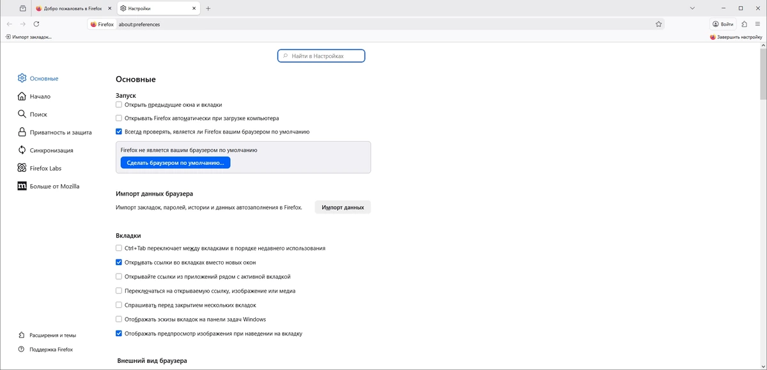
Task: Click the Поиск magnifier icon in sidebar
Action: pos(22,114)
